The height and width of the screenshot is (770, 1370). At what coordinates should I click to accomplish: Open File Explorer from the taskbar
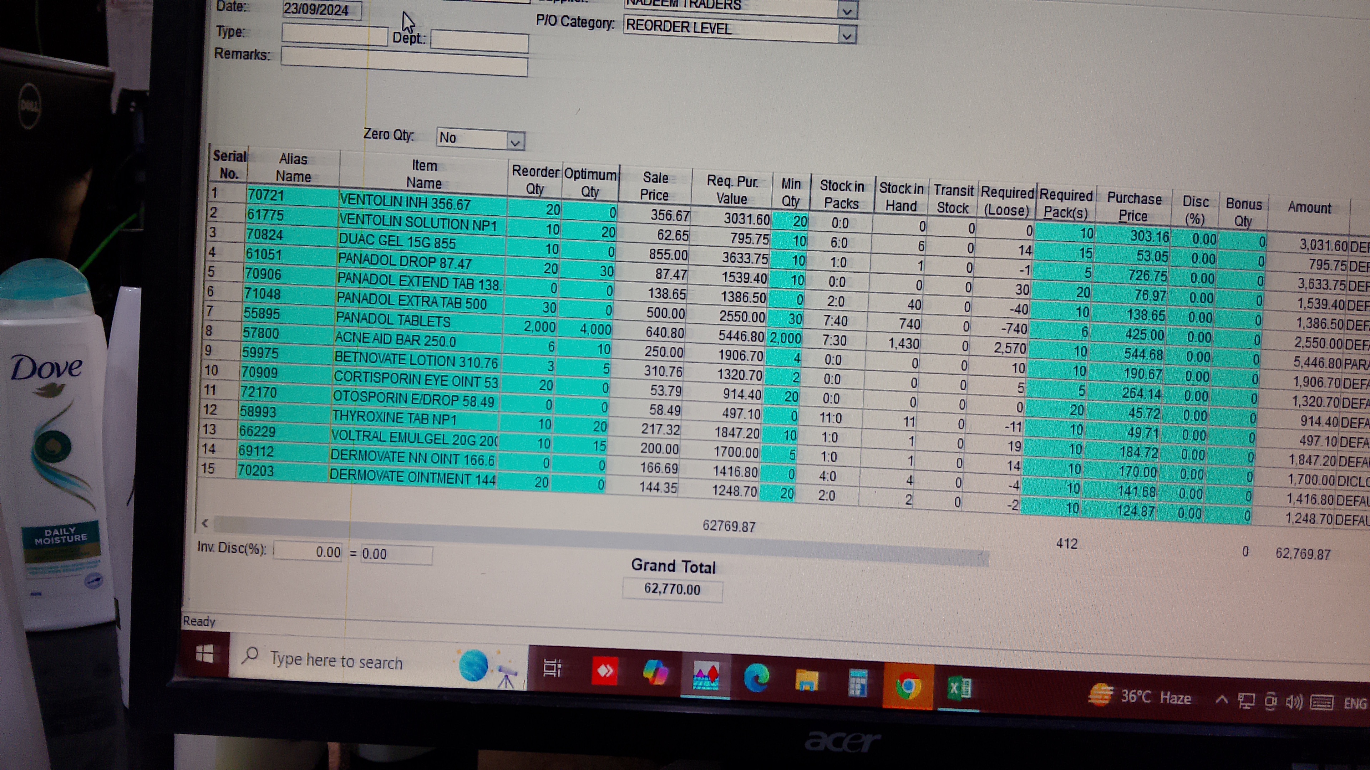pyautogui.click(x=806, y=680)
